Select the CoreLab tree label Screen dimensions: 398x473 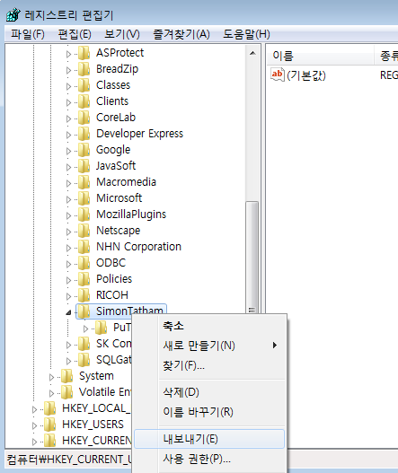pos(116,118)
